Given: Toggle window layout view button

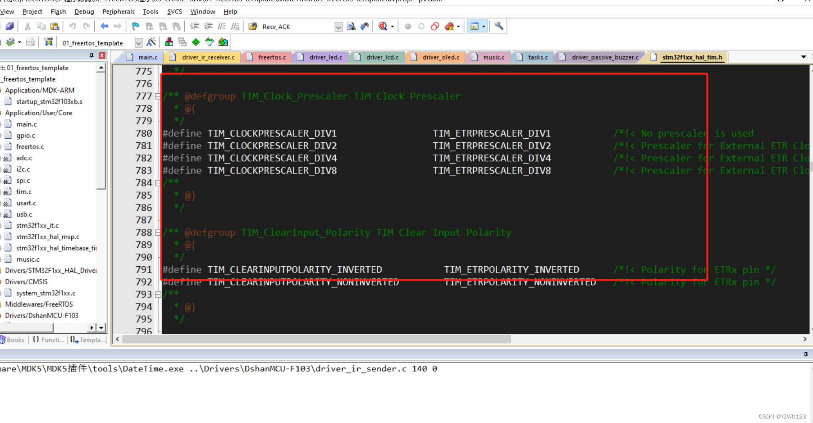Looking at the screenshot, I should click(474, 27).
